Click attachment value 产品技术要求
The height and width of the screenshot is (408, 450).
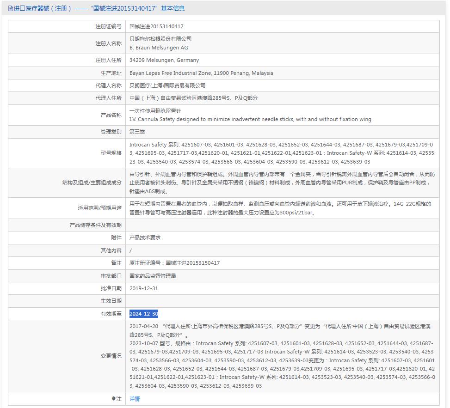[x=145, y=237]
